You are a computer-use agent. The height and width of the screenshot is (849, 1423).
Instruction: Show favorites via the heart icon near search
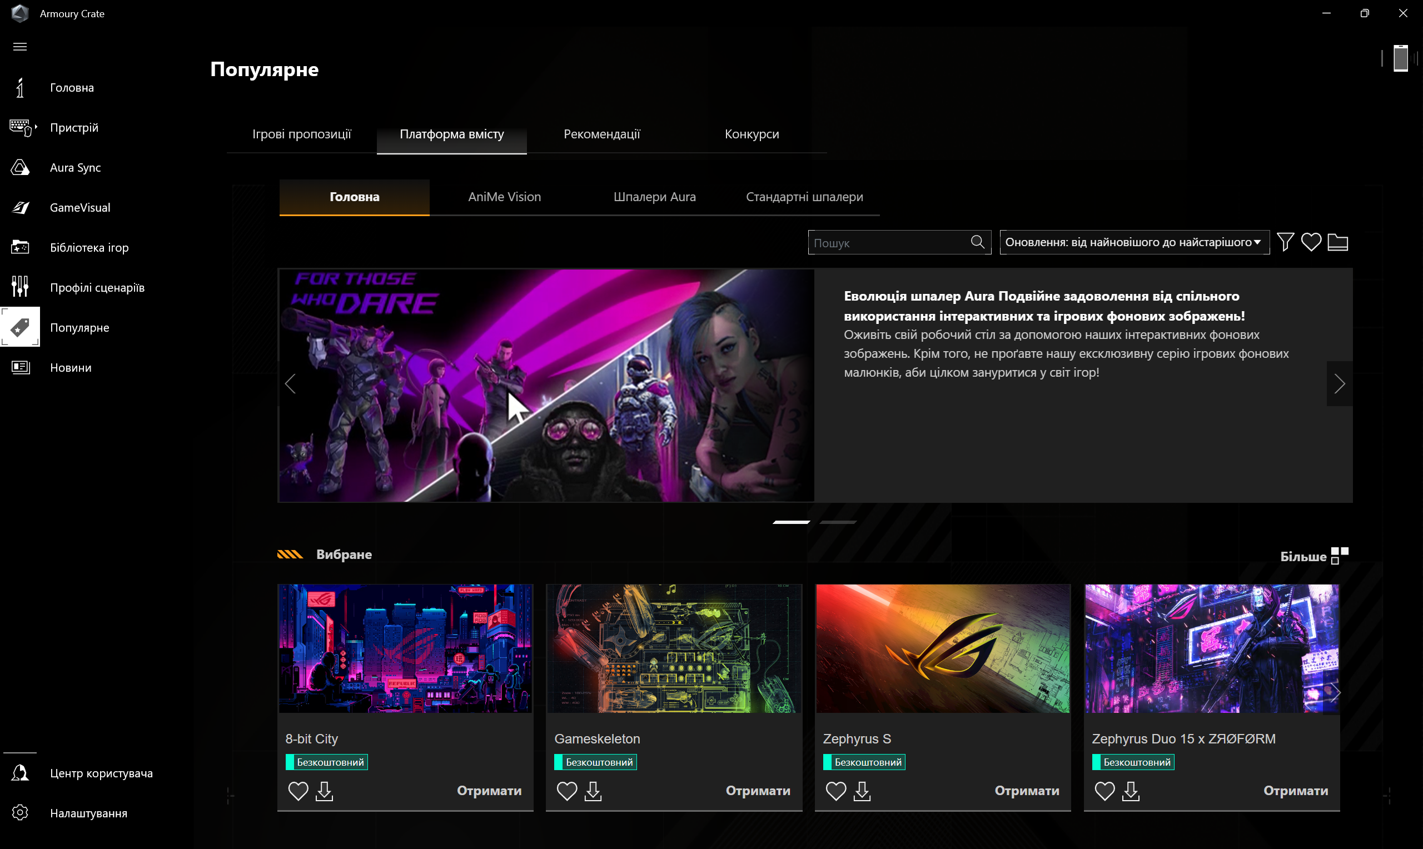pos(1311,242)
